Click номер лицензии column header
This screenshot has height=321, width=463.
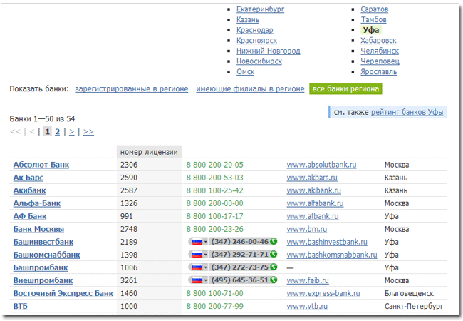tap(149, 152)
